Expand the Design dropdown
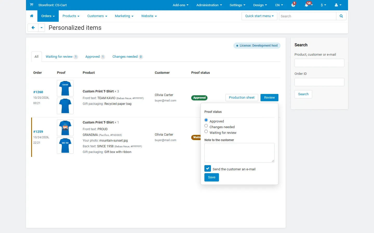Image resolution: width=374 pixels, height=233 pixels. (x=260, y=5)
